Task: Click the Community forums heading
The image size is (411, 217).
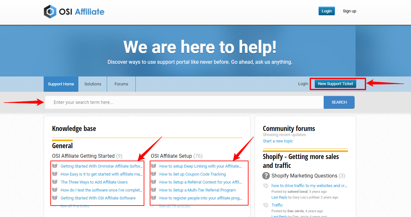Action: coord(289,128)
